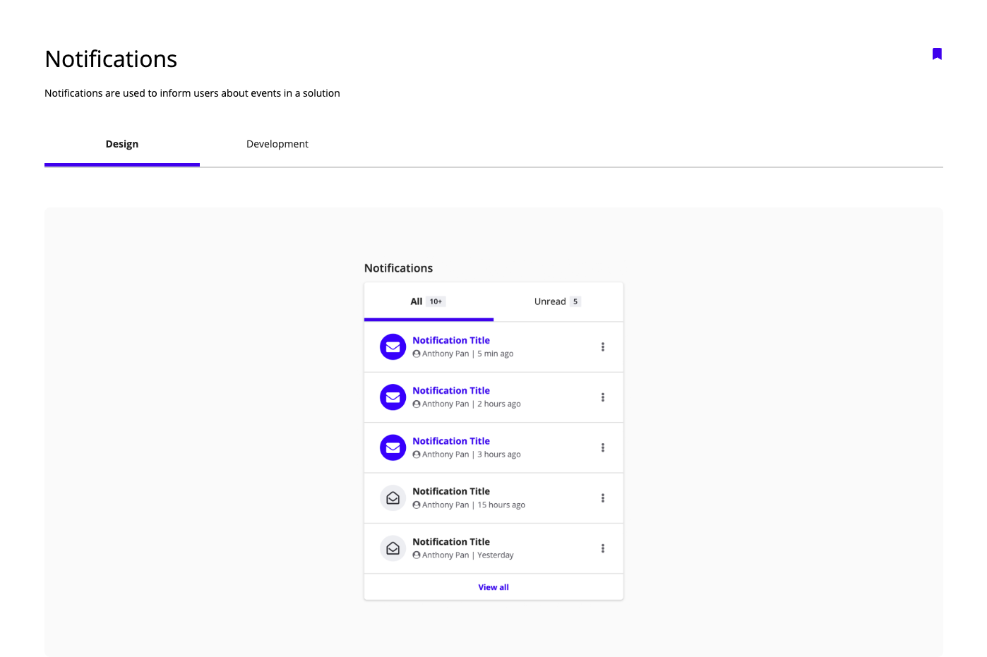Open kebab menu for 2 hours ago notification
Viewport: 987px width, 657px height.
coord(603,397)
